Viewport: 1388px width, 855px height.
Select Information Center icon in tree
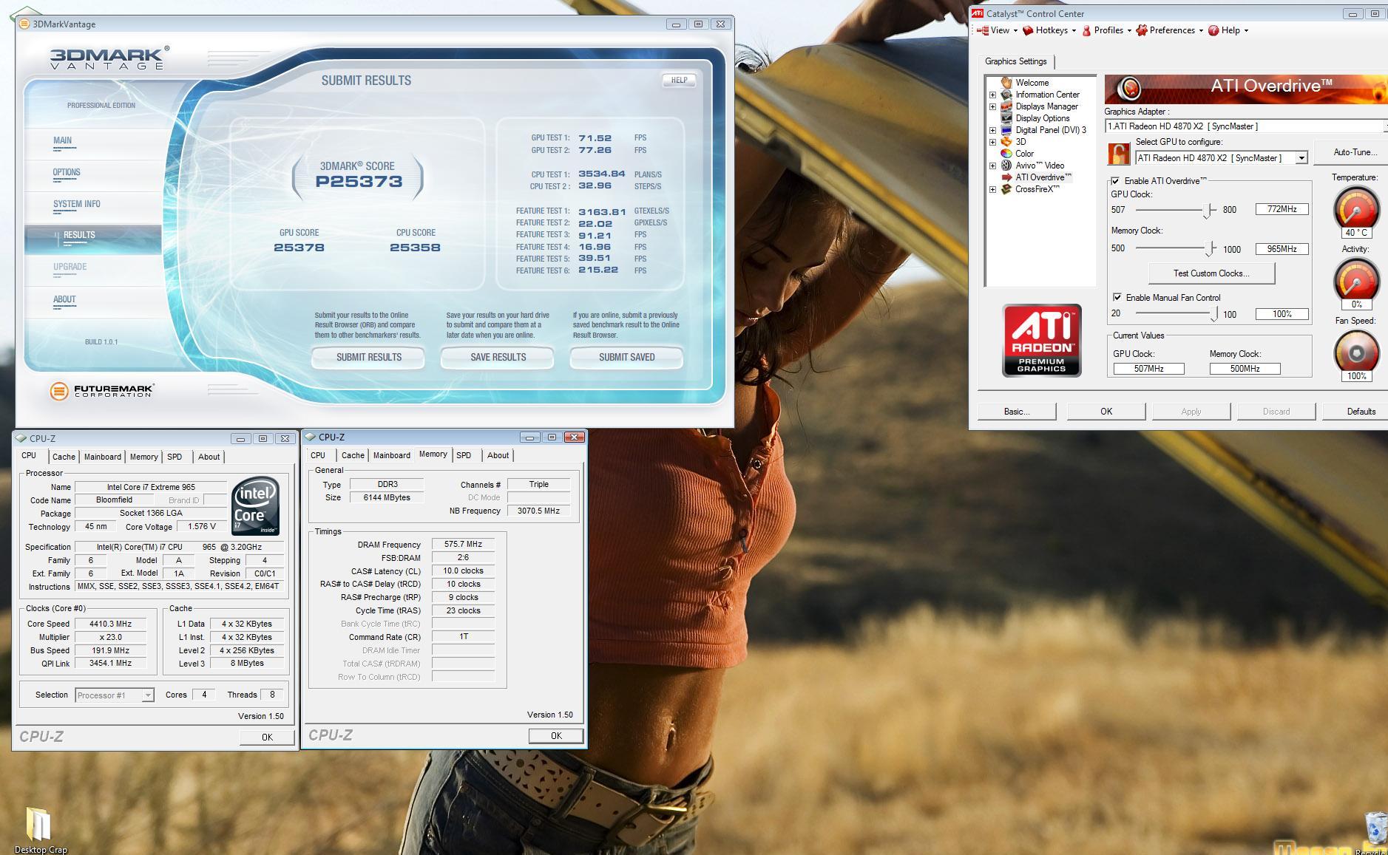tap(1006, 95)
